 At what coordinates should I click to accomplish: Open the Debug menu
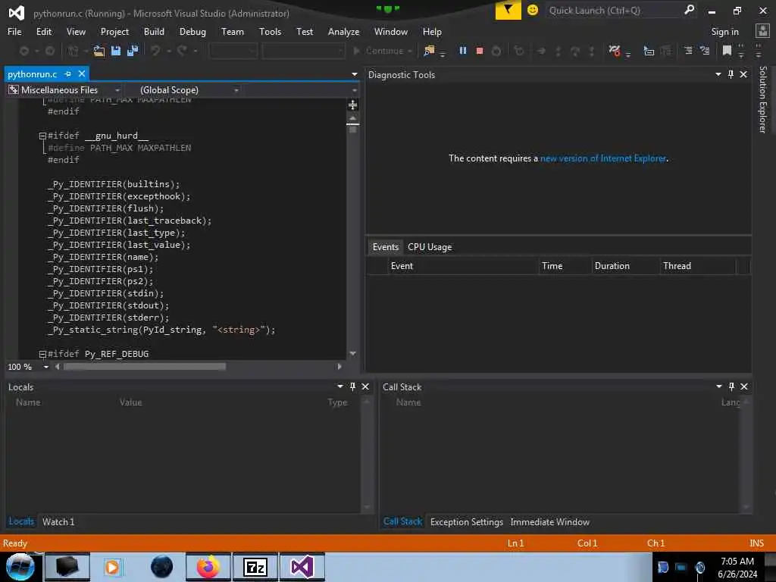point(192,32)
